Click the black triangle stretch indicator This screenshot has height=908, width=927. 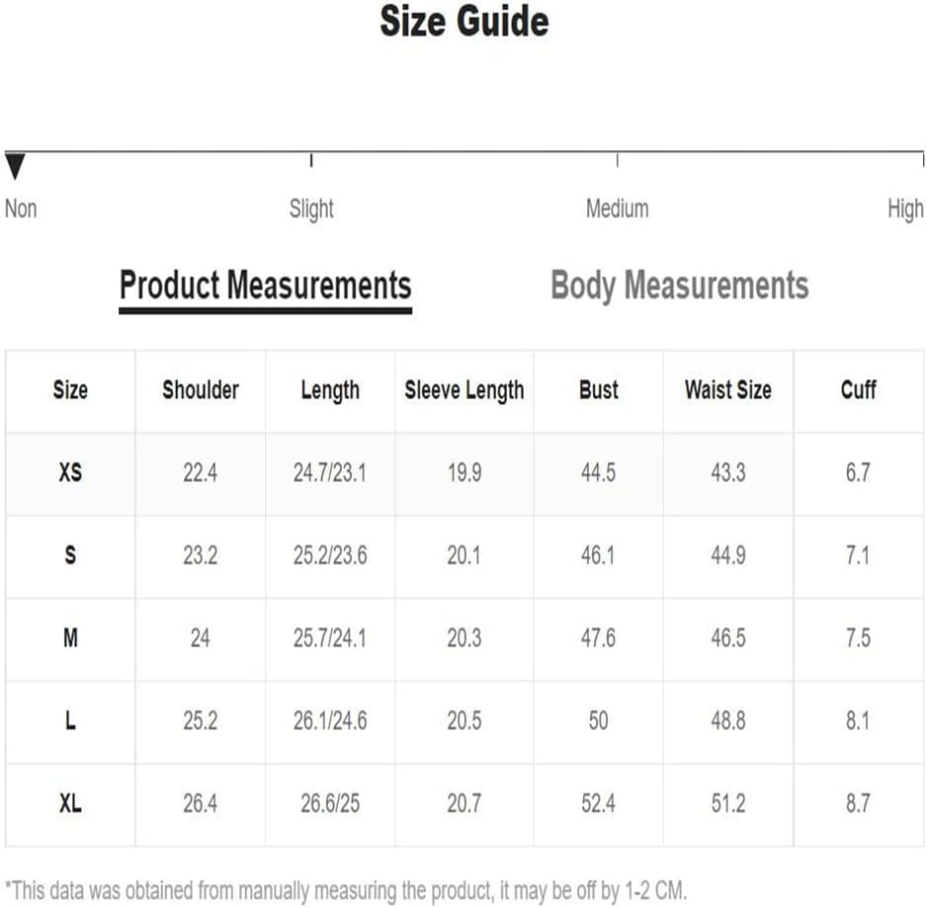(x=15, y=166)
